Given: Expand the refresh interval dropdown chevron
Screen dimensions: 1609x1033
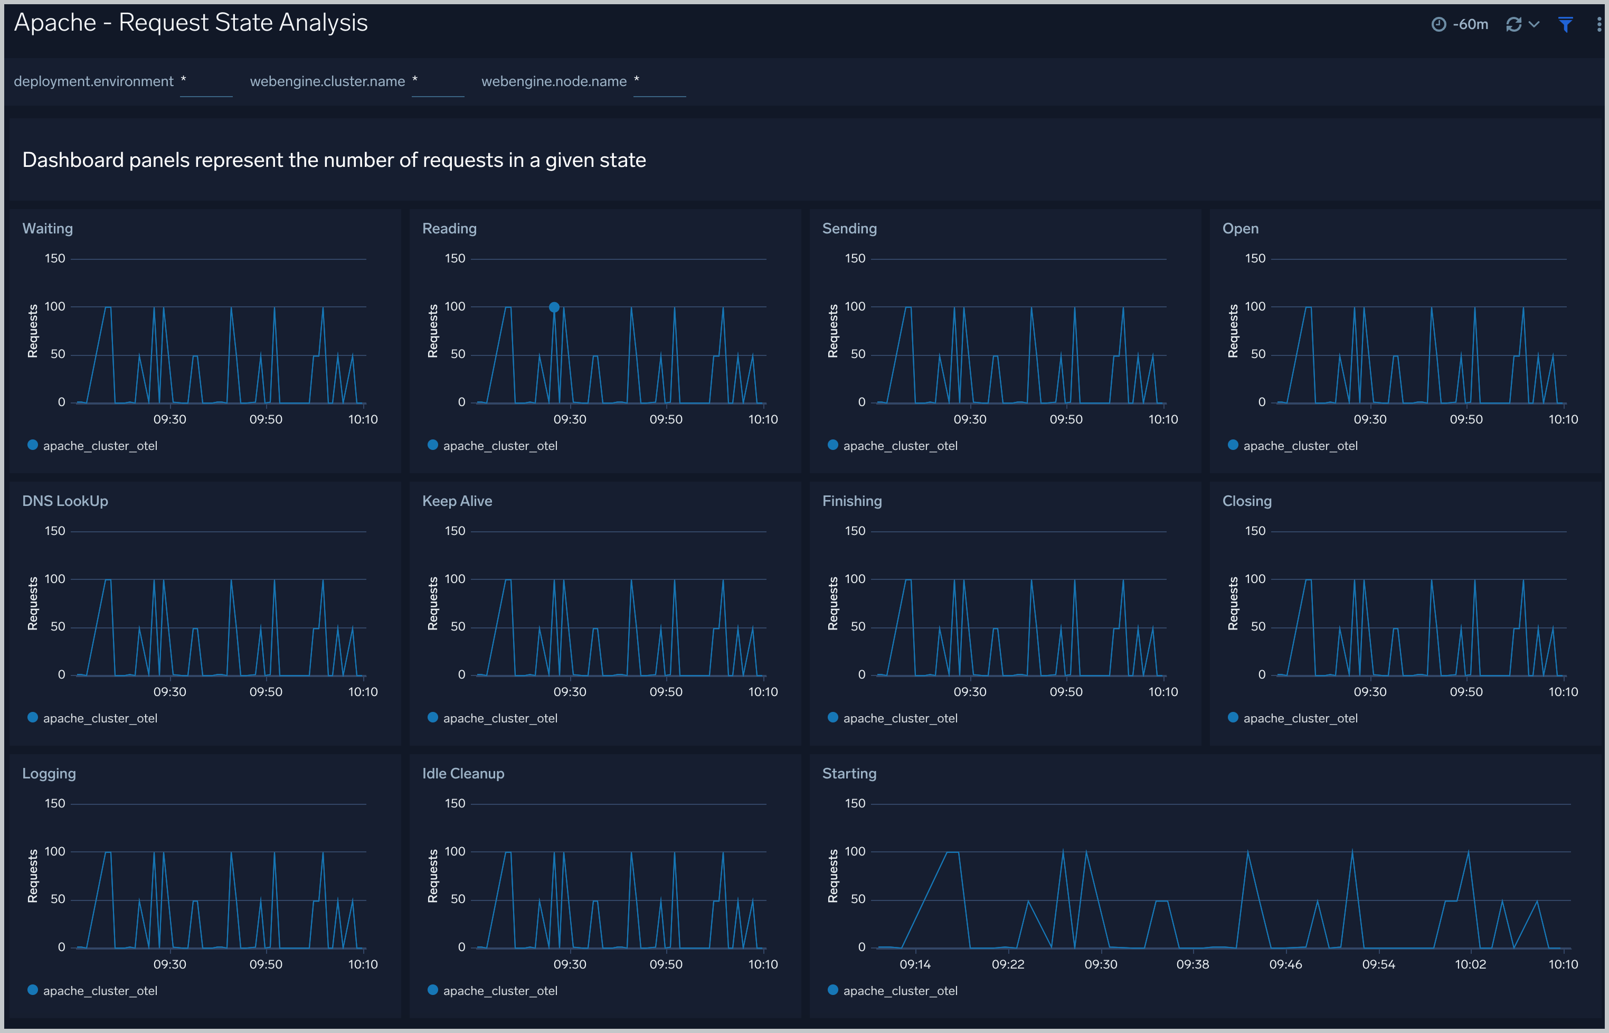Looking at the screenshot, I should [1534, 24].
